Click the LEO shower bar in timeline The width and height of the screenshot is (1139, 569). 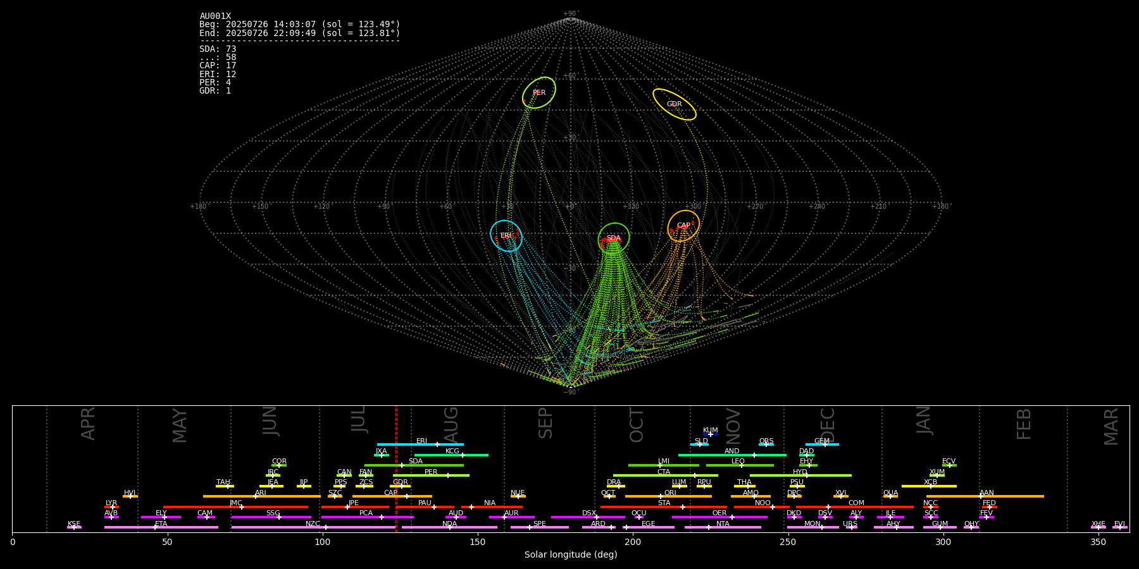coord(740,465)
